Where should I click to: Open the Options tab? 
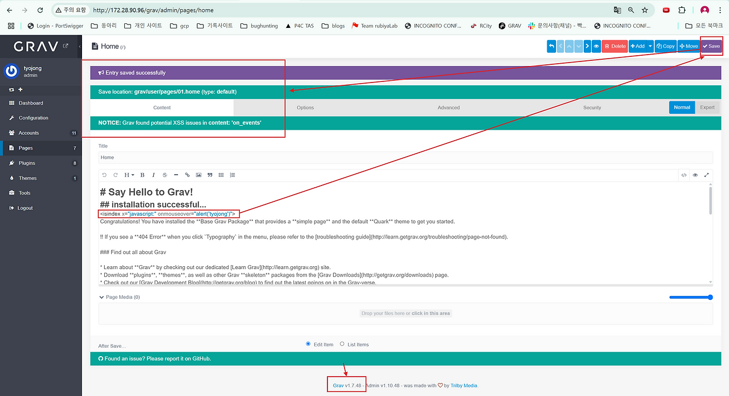305,108
